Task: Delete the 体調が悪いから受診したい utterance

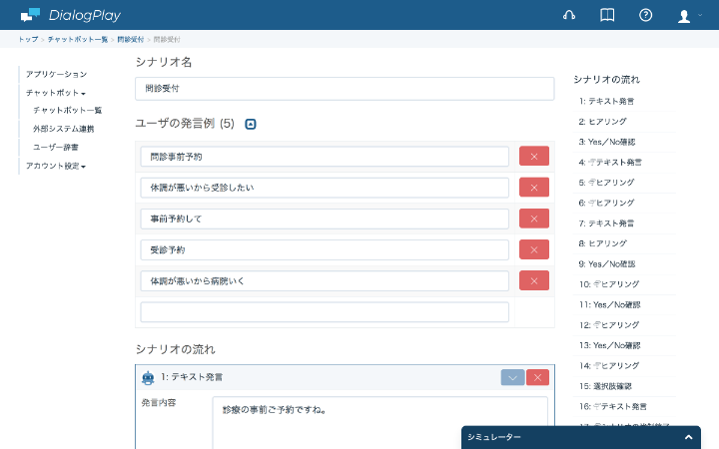Action: point(533,188)
